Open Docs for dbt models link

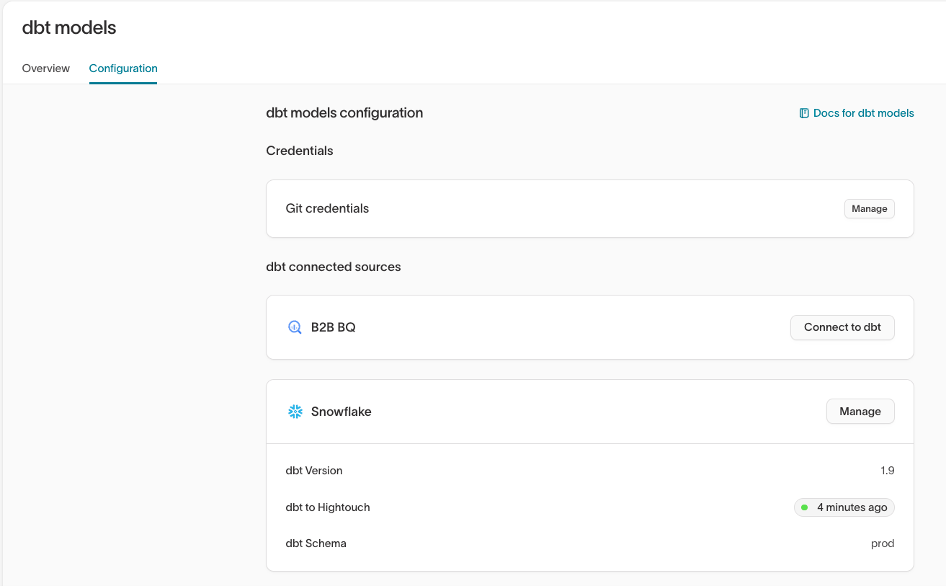[x=863, y=113]
